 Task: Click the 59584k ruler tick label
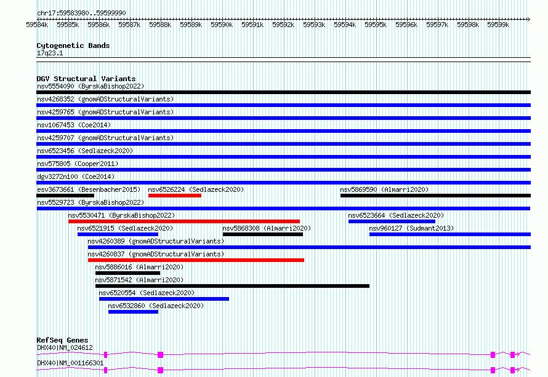point(37,25)
